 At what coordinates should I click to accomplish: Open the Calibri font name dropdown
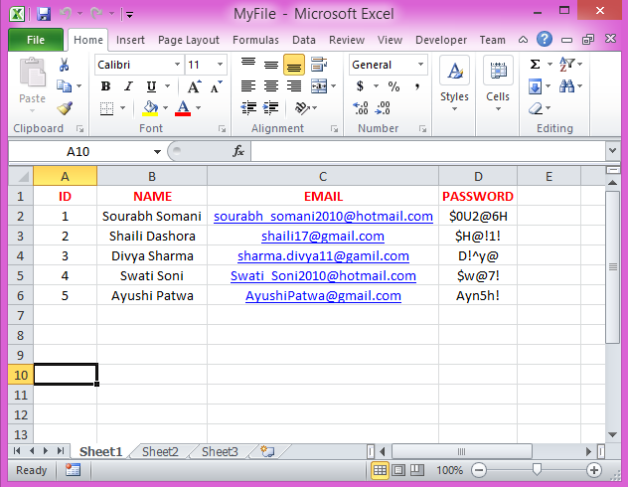point(177,65)
